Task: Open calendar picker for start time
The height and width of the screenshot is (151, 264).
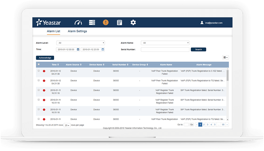Action: [78, 50]
